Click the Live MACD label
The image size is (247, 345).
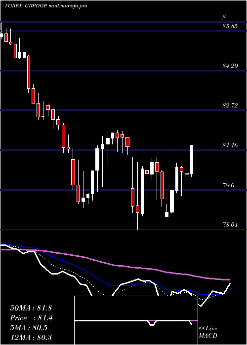click(208, 332)
